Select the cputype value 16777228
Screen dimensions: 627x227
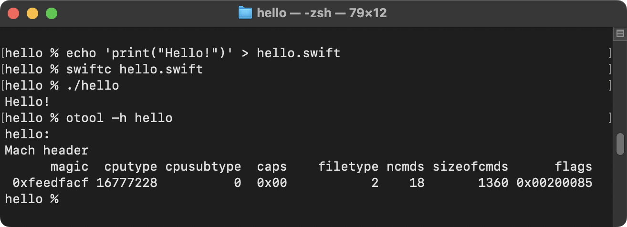pos(127,183)
